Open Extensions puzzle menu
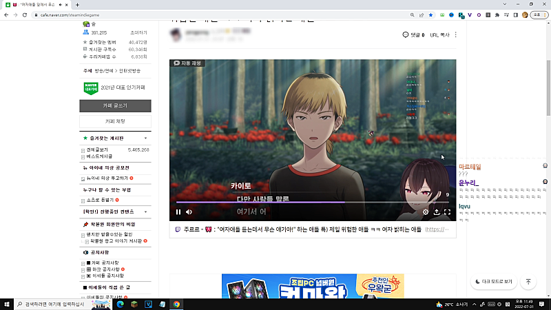The width and height of the screenshot is (551, 310). tap(497, 15)
